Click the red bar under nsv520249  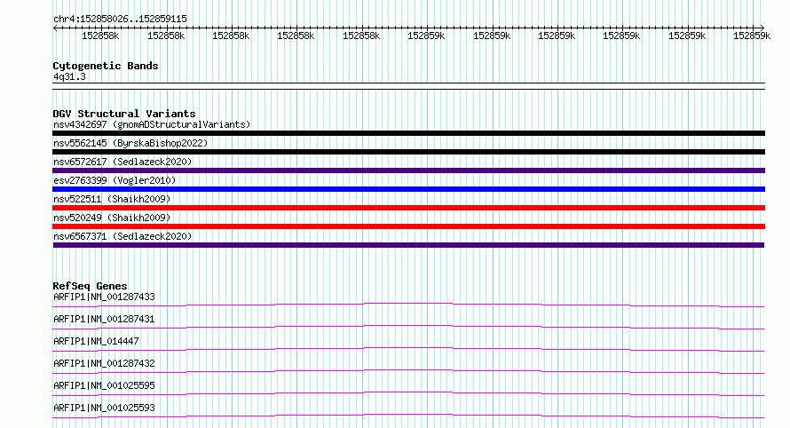pos(408,226)
